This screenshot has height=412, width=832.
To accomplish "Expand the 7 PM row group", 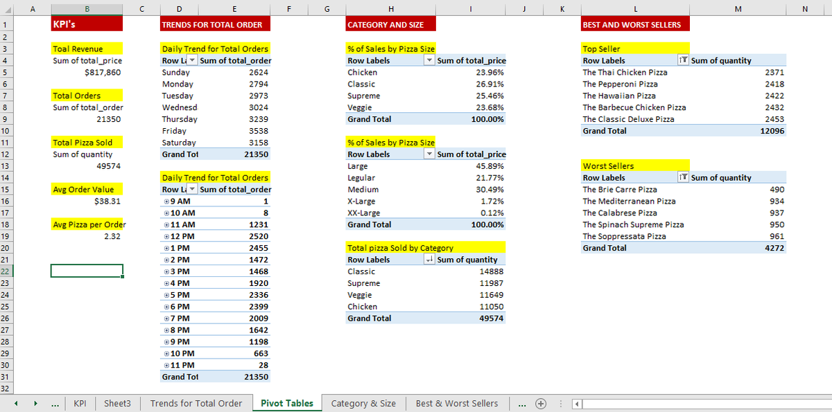I will coord(166,319).
